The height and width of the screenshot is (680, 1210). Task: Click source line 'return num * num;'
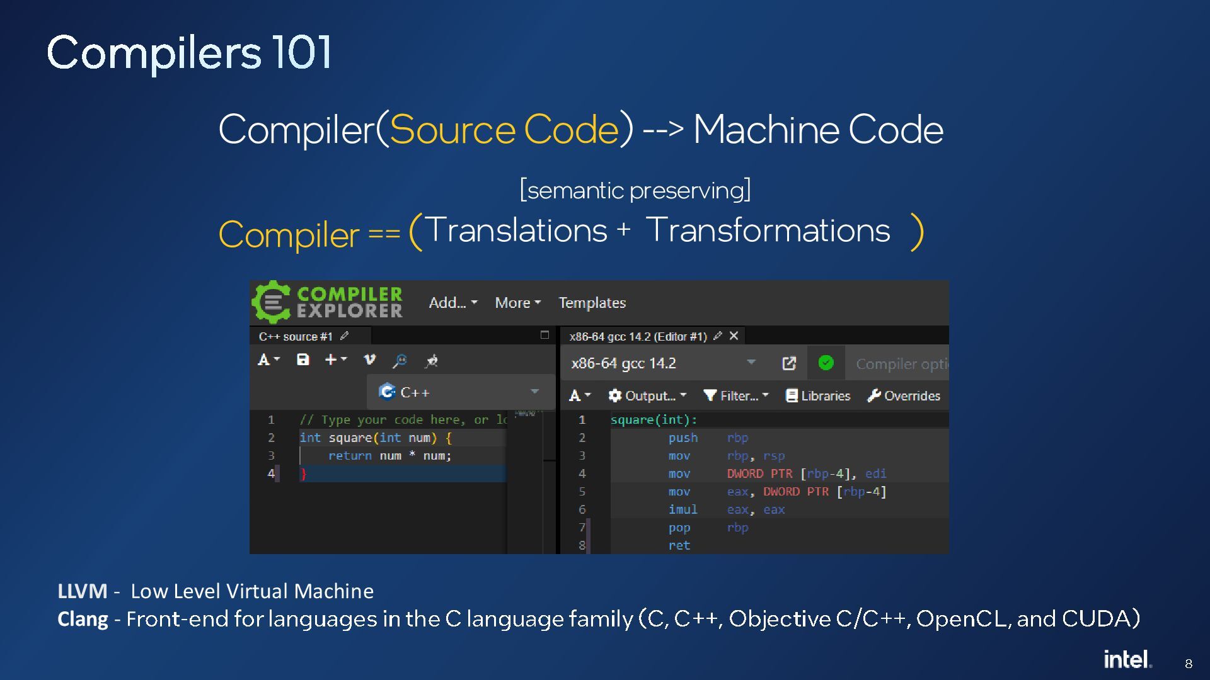coord(389,455)
